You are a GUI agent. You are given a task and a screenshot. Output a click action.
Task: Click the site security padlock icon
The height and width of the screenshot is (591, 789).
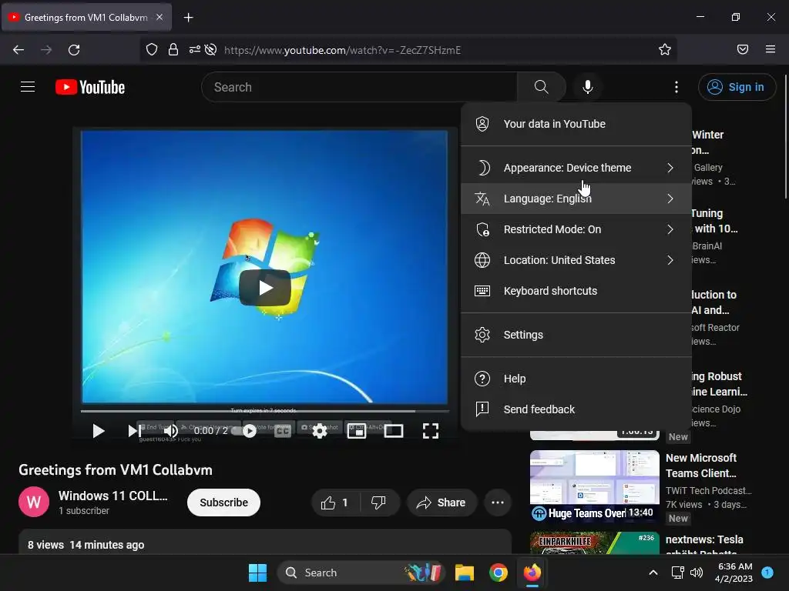pyautogui.click(x=173, y=49)
